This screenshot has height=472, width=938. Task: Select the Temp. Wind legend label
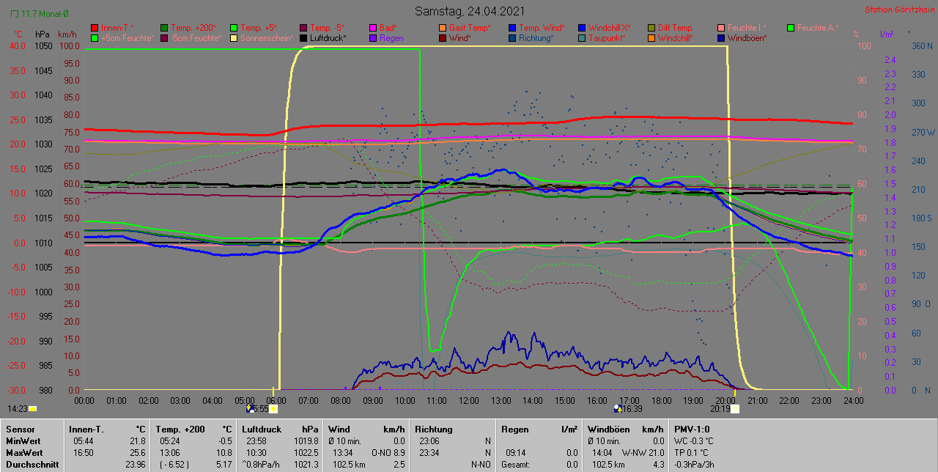coord(542,28)
